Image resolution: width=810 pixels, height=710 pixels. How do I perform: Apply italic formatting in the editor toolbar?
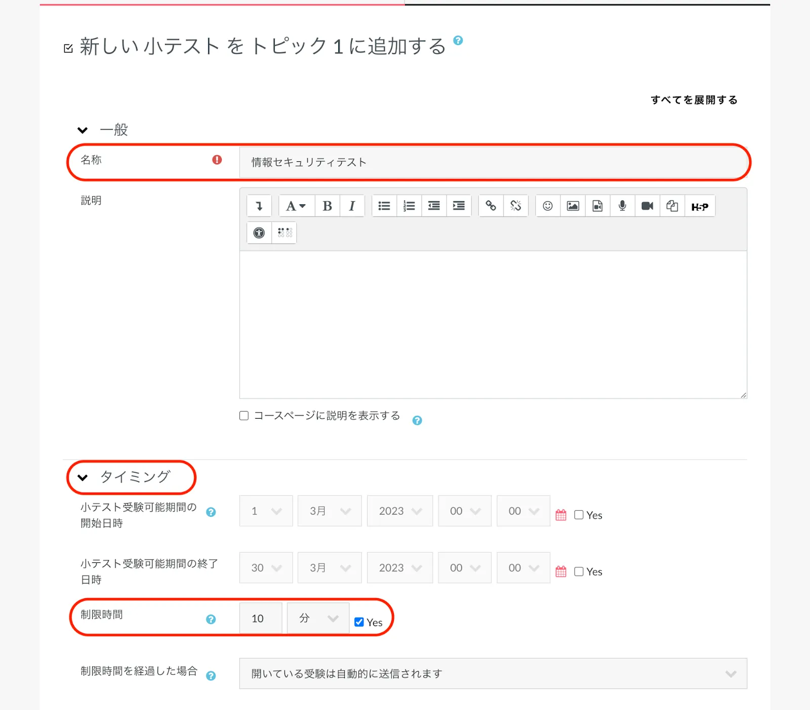pos(352,206)
